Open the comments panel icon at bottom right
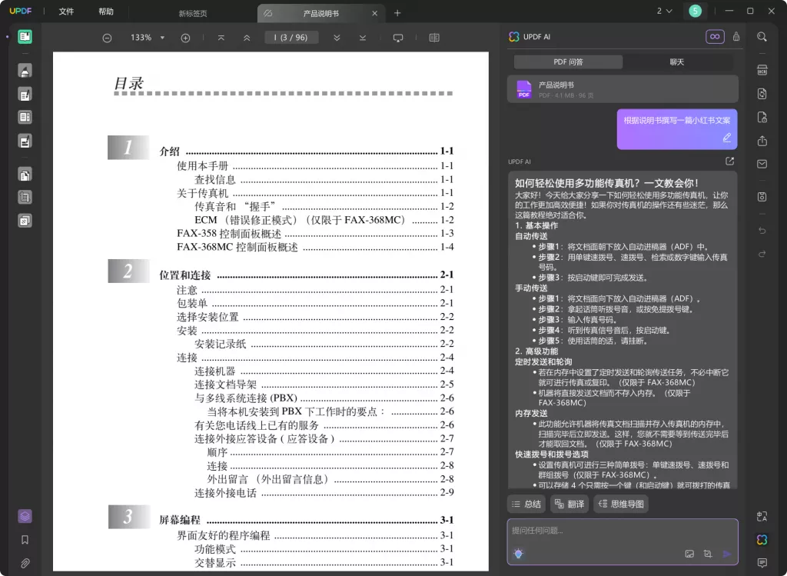 point(762,563)
